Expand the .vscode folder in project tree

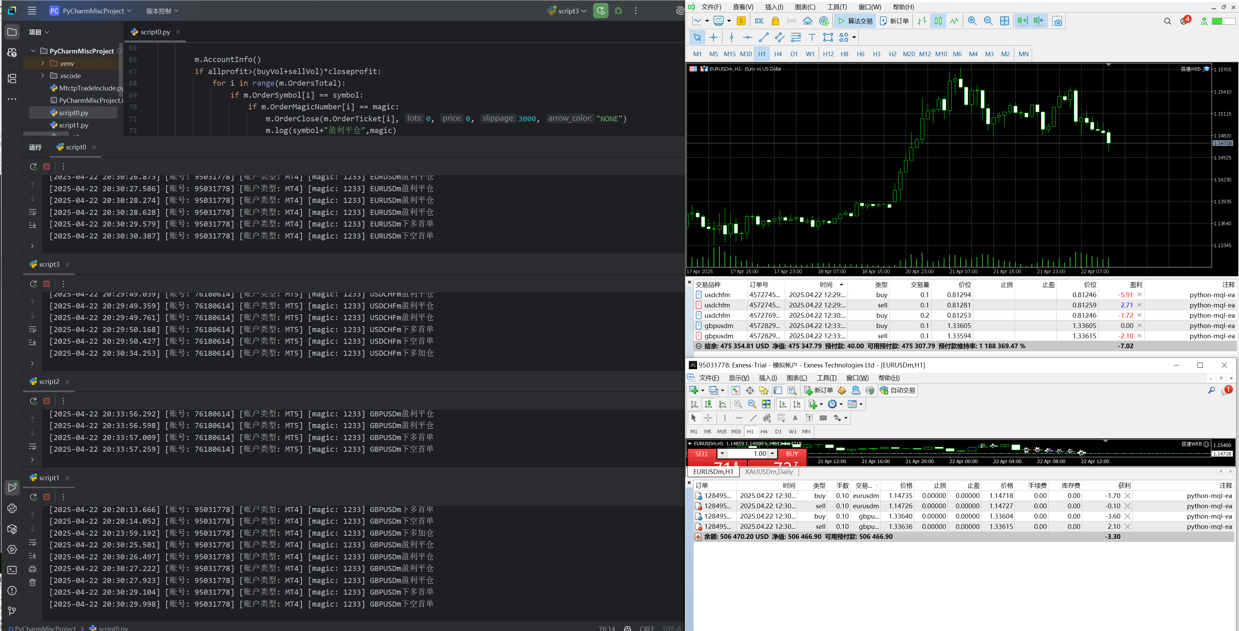[x=43, y=75]
